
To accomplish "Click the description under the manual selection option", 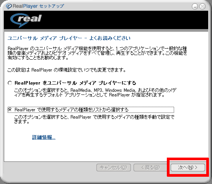I will tap(94, 119).
